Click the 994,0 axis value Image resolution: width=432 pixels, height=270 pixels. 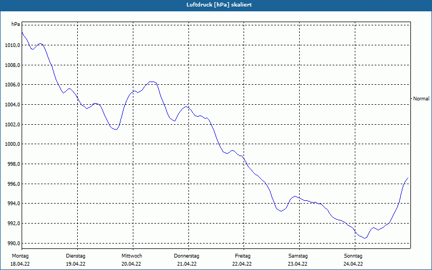click(x=14, y=204)
